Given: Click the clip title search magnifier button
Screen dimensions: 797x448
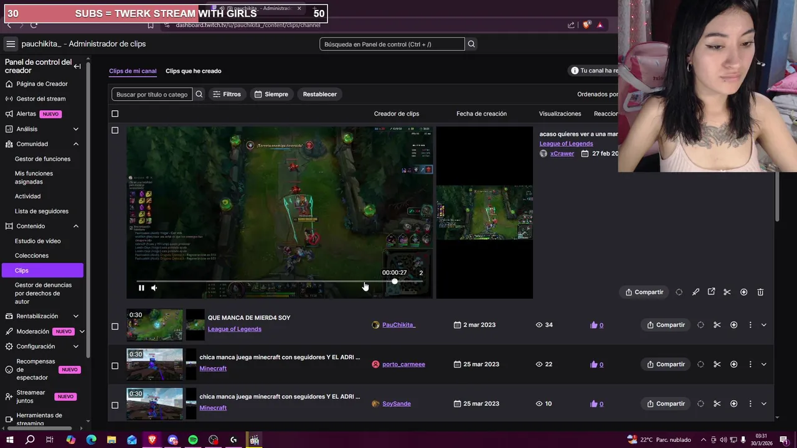Looking at the screenshot, I should [199, 94].
